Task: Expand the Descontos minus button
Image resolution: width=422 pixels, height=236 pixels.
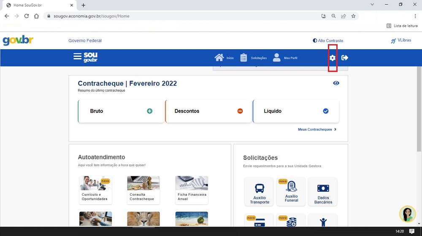Action: (x=240, y=111)
